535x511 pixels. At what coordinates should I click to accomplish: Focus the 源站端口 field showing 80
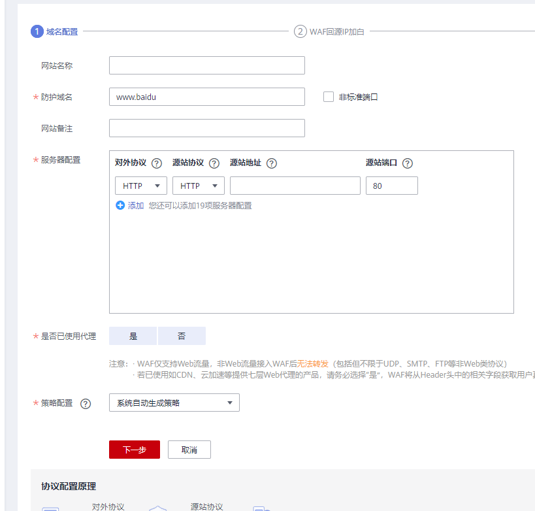[x=392, y=186]
